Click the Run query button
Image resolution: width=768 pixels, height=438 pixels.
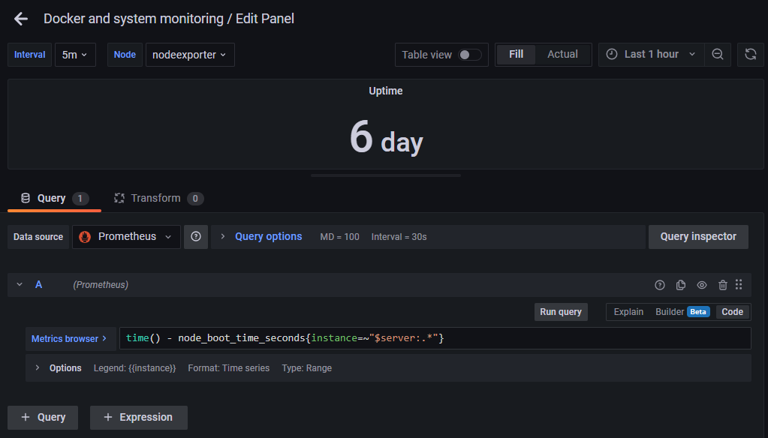[x=561, y=311]
